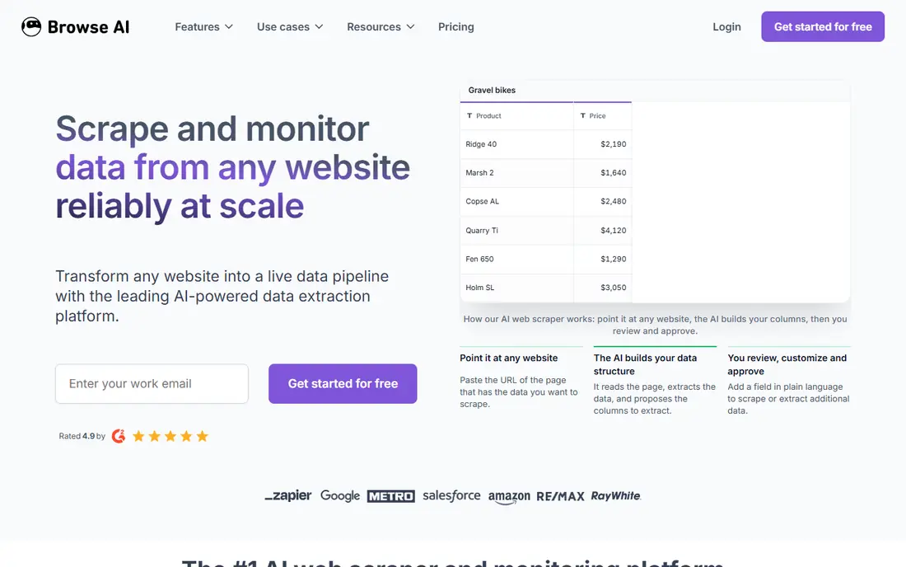Viewport: 906px width, 567px height.
Task: Click the Add a field in plain language text
Action: tap(788, 399)
